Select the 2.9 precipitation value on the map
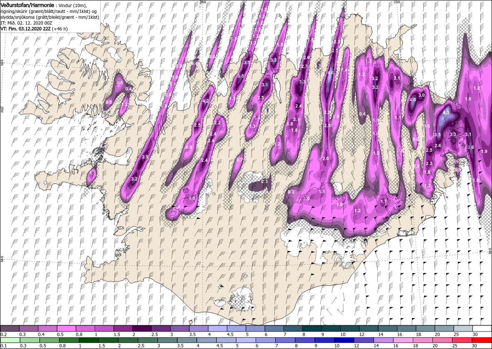This screenshot has height=349, width=492. coord(145,157)
